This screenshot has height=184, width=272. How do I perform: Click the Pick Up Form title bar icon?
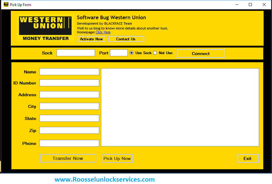[x=6, y=5]
